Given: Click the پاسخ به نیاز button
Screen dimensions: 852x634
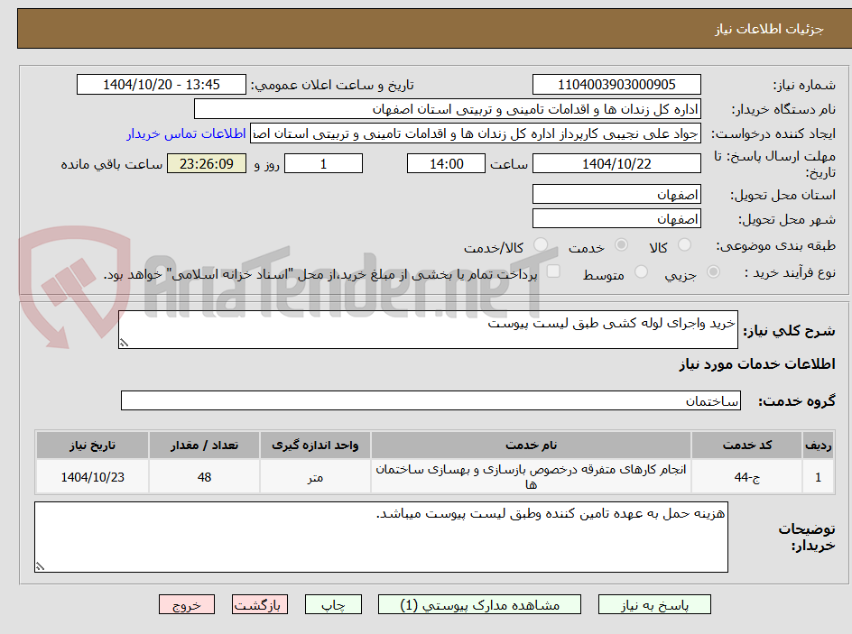Looking at the screenshot, I should coord(654,604).
